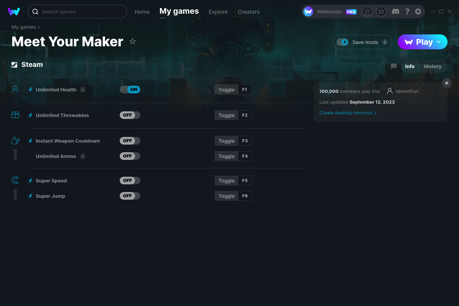Viewport: 459px width, 306px height.
Task: Navigate to the Explore section
Action: click(218, 12)
